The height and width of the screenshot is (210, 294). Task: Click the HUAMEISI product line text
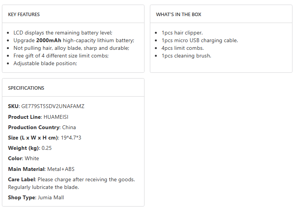click(56, 117)
